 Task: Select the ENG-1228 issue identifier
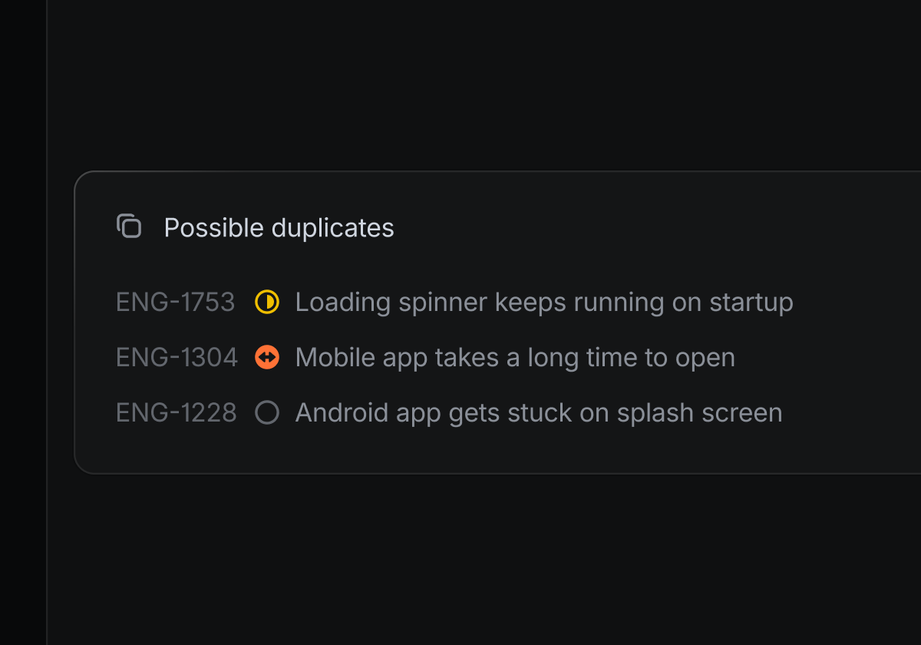point(177,413)
